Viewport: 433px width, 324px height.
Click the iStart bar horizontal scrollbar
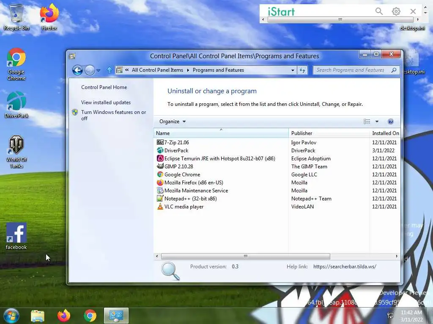(340, 19)
